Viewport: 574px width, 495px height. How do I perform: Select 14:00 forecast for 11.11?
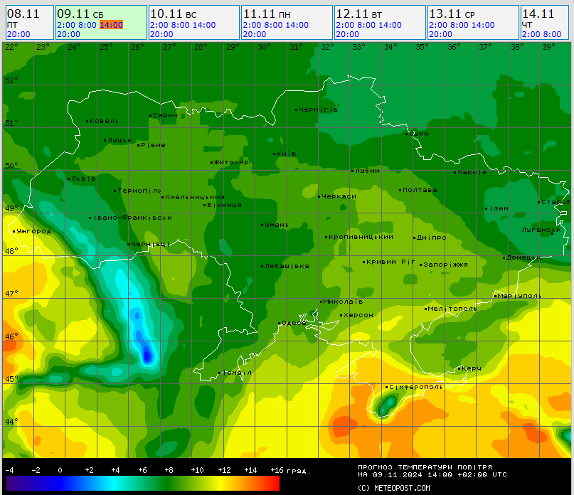click(297, 25)
